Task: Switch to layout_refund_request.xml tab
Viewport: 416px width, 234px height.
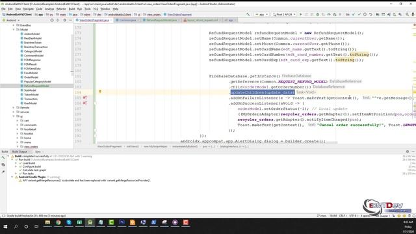Action: tap(202, 20)
